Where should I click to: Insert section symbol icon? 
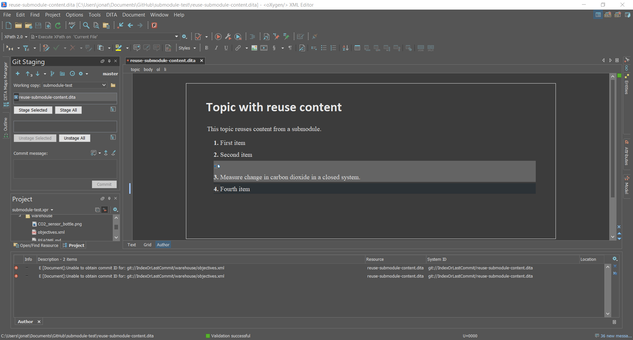pos(274,48)
